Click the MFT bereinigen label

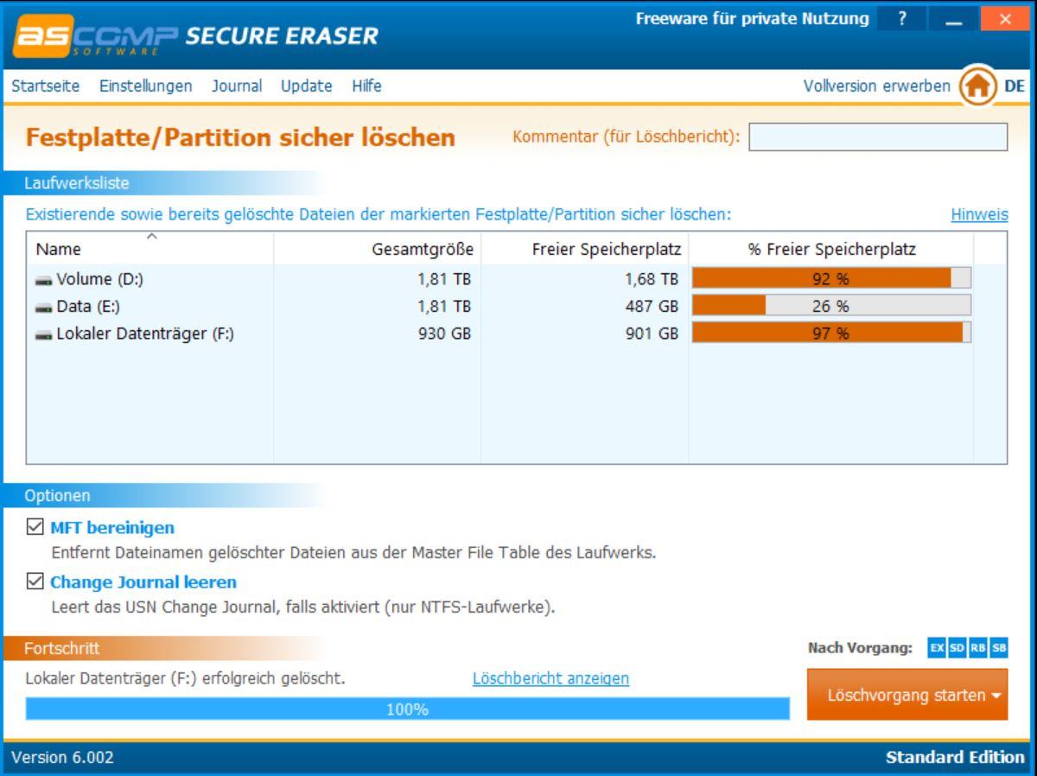click(112, 527)
